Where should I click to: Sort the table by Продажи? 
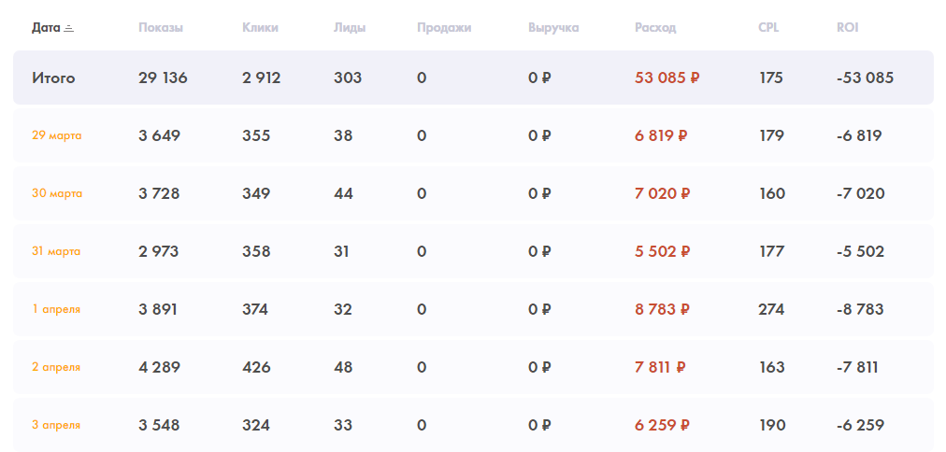coord(444,28)
